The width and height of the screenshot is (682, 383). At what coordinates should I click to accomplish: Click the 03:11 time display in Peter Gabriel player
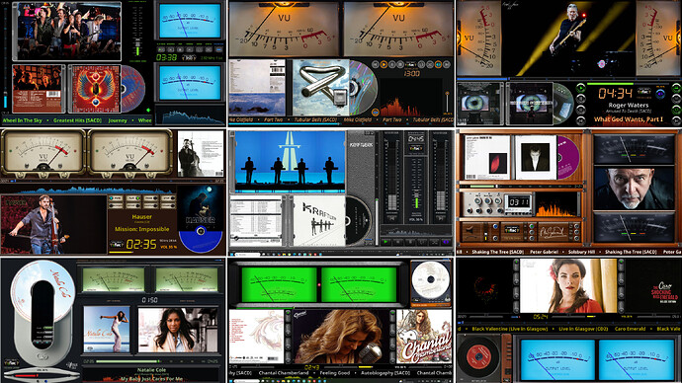coord(519,202)
